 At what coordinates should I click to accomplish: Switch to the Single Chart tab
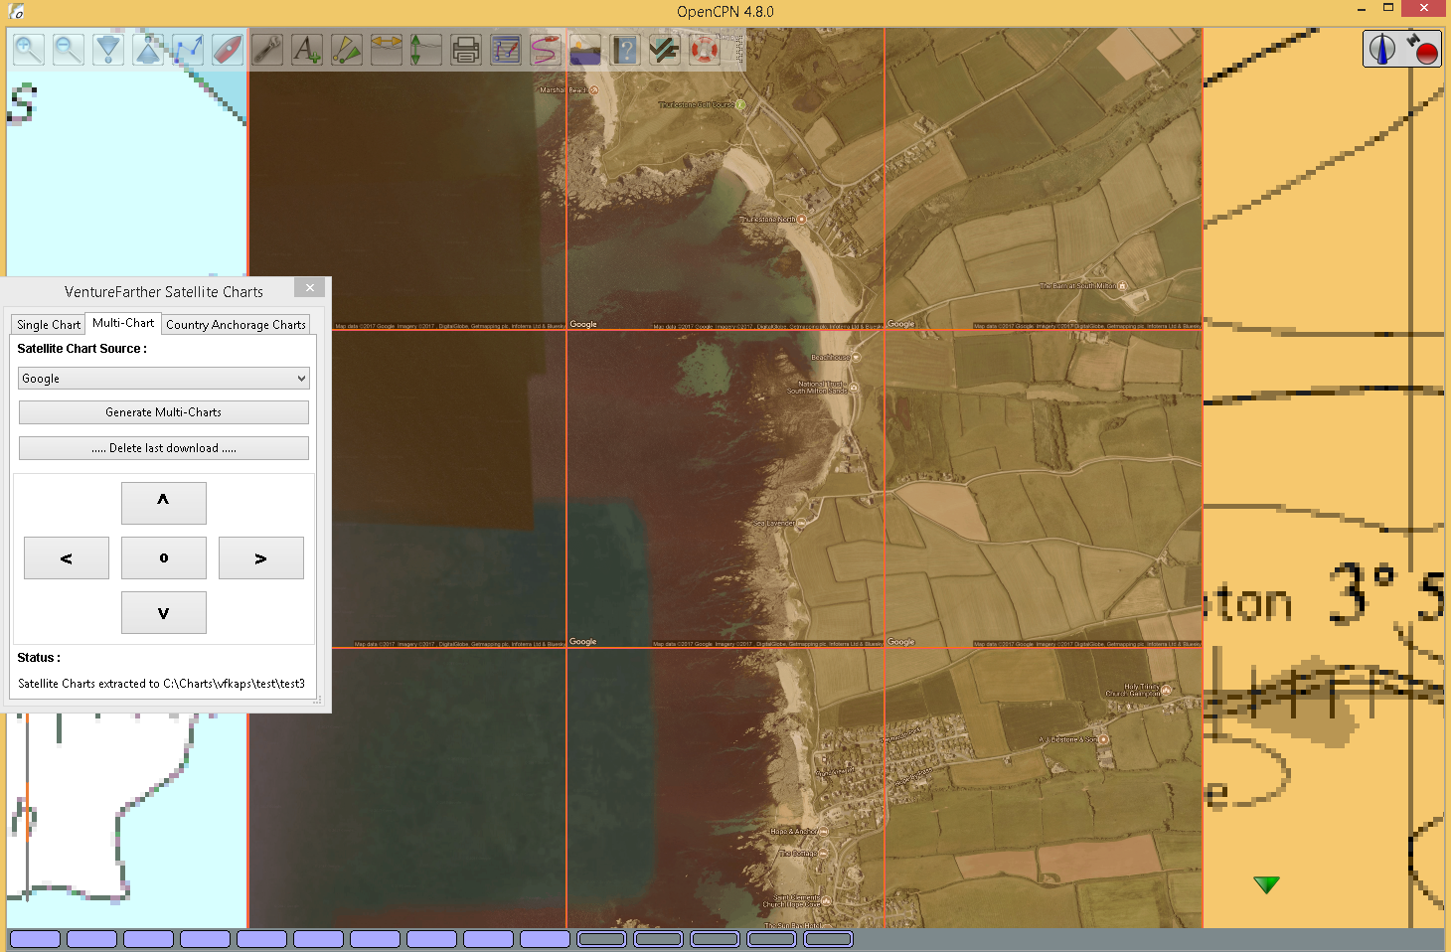coord(49,325)
